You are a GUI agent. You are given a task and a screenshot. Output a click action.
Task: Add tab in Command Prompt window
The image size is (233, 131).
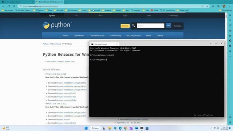click(x=122, y=44)
